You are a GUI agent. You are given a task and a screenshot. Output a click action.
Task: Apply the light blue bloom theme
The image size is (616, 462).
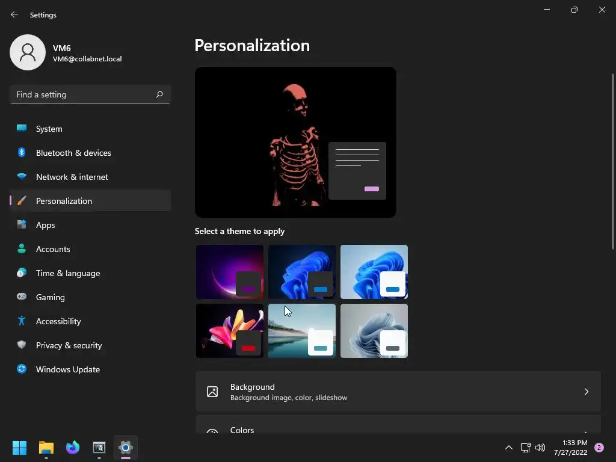click(x=374, y=272)
